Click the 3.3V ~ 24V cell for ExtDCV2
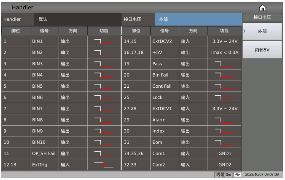The width and height of the screenshot is (285, 180). tap(224, 41)
